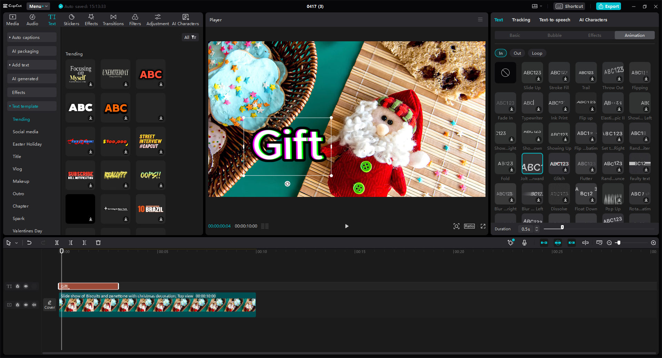Collapse the Text template section
Screen dimensions: 662x358
[32, 106]
